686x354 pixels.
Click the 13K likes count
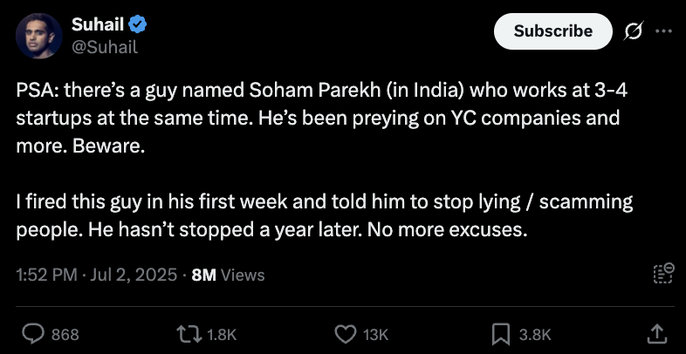coord(376,333)
